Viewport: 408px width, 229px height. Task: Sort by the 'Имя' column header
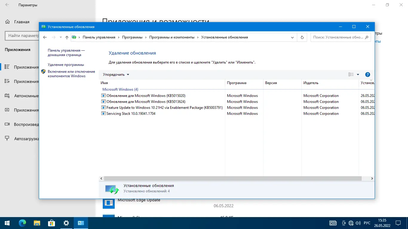(162, 83)
